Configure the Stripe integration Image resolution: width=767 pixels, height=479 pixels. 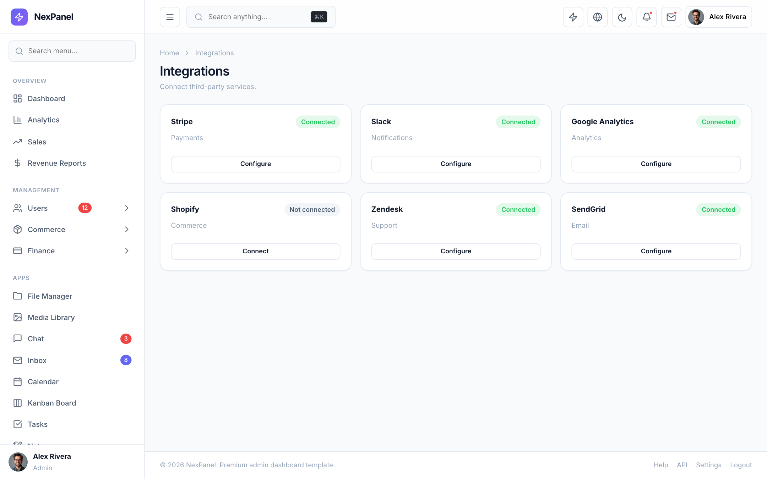coord(256,164)
